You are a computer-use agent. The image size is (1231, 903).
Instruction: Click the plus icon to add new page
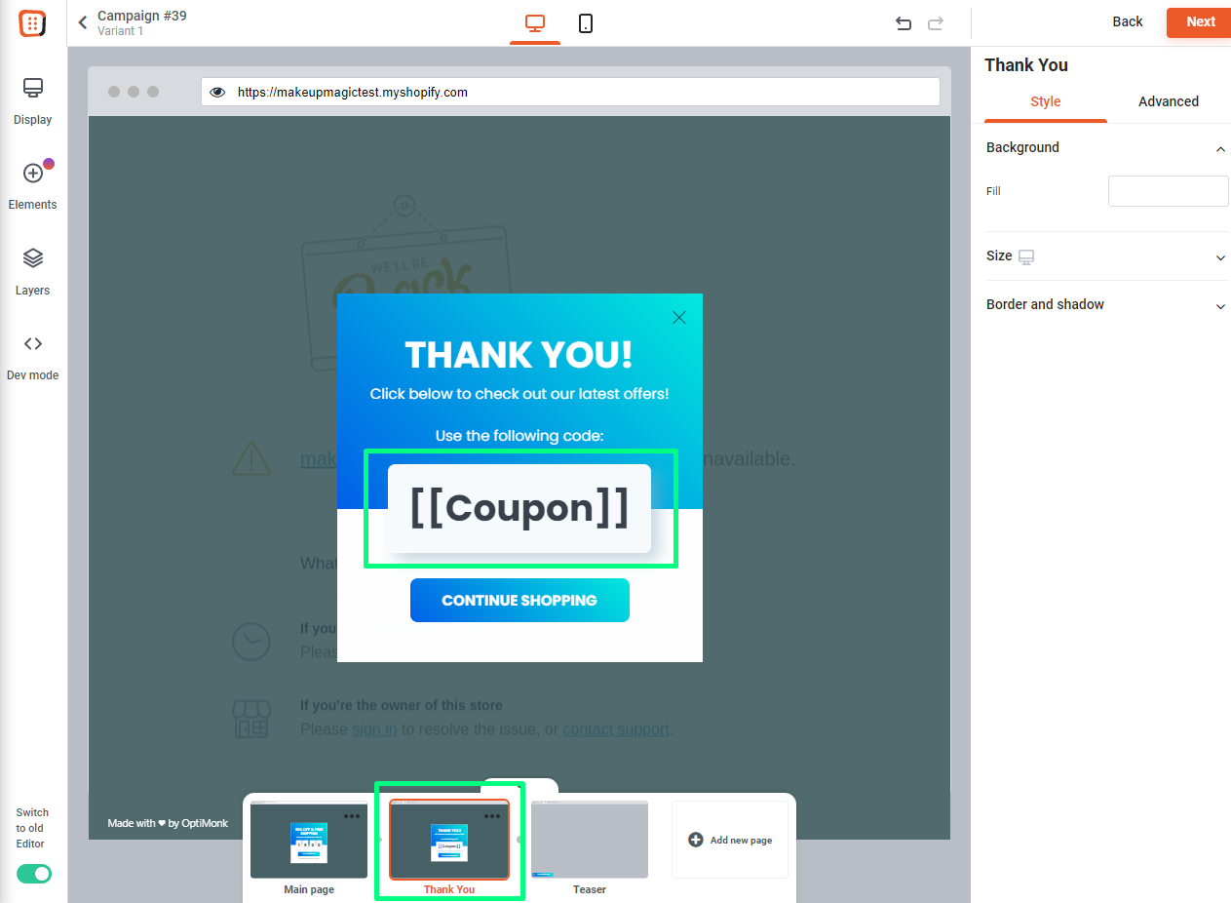click(695, 840)
